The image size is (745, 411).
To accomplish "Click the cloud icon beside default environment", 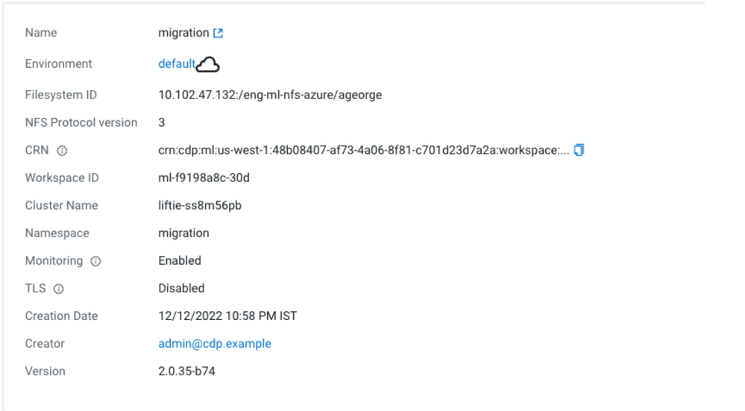I will coord(208,66).
